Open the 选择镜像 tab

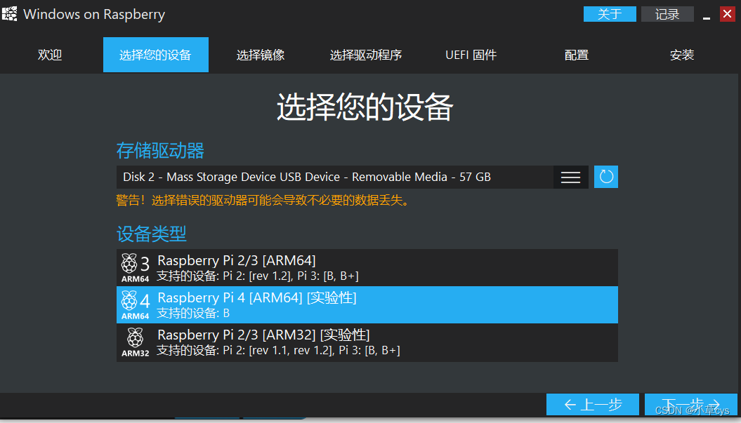261,55
